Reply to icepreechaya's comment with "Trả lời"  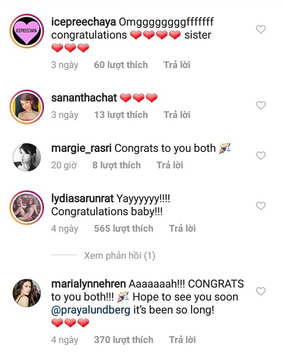click(177, 65)
